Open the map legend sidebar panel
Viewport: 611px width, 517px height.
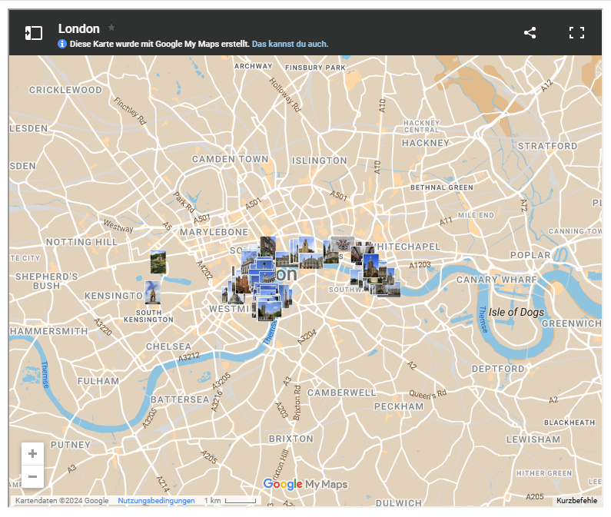[x=33, y=32]
